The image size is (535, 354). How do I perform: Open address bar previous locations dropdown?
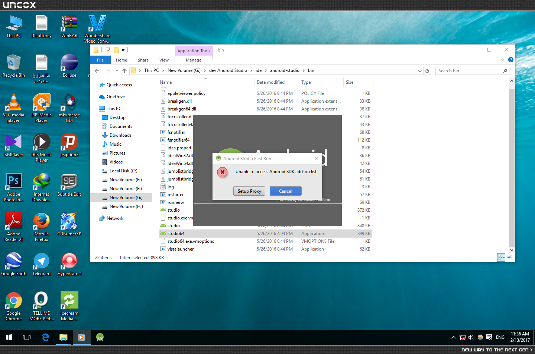(x=420, y=71)
